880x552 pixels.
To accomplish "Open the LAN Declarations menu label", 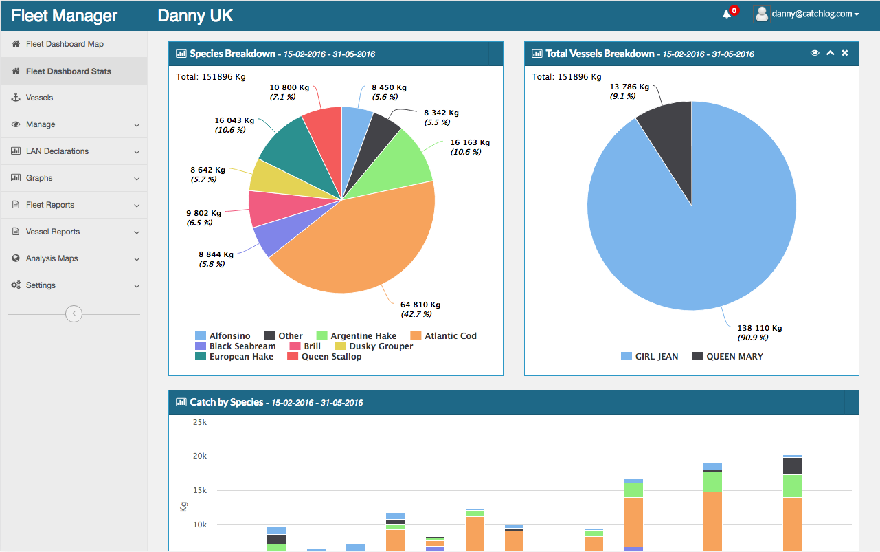I will coord(57,151).
